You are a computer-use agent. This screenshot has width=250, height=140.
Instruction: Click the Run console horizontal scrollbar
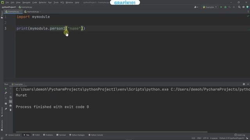[112, 132]
